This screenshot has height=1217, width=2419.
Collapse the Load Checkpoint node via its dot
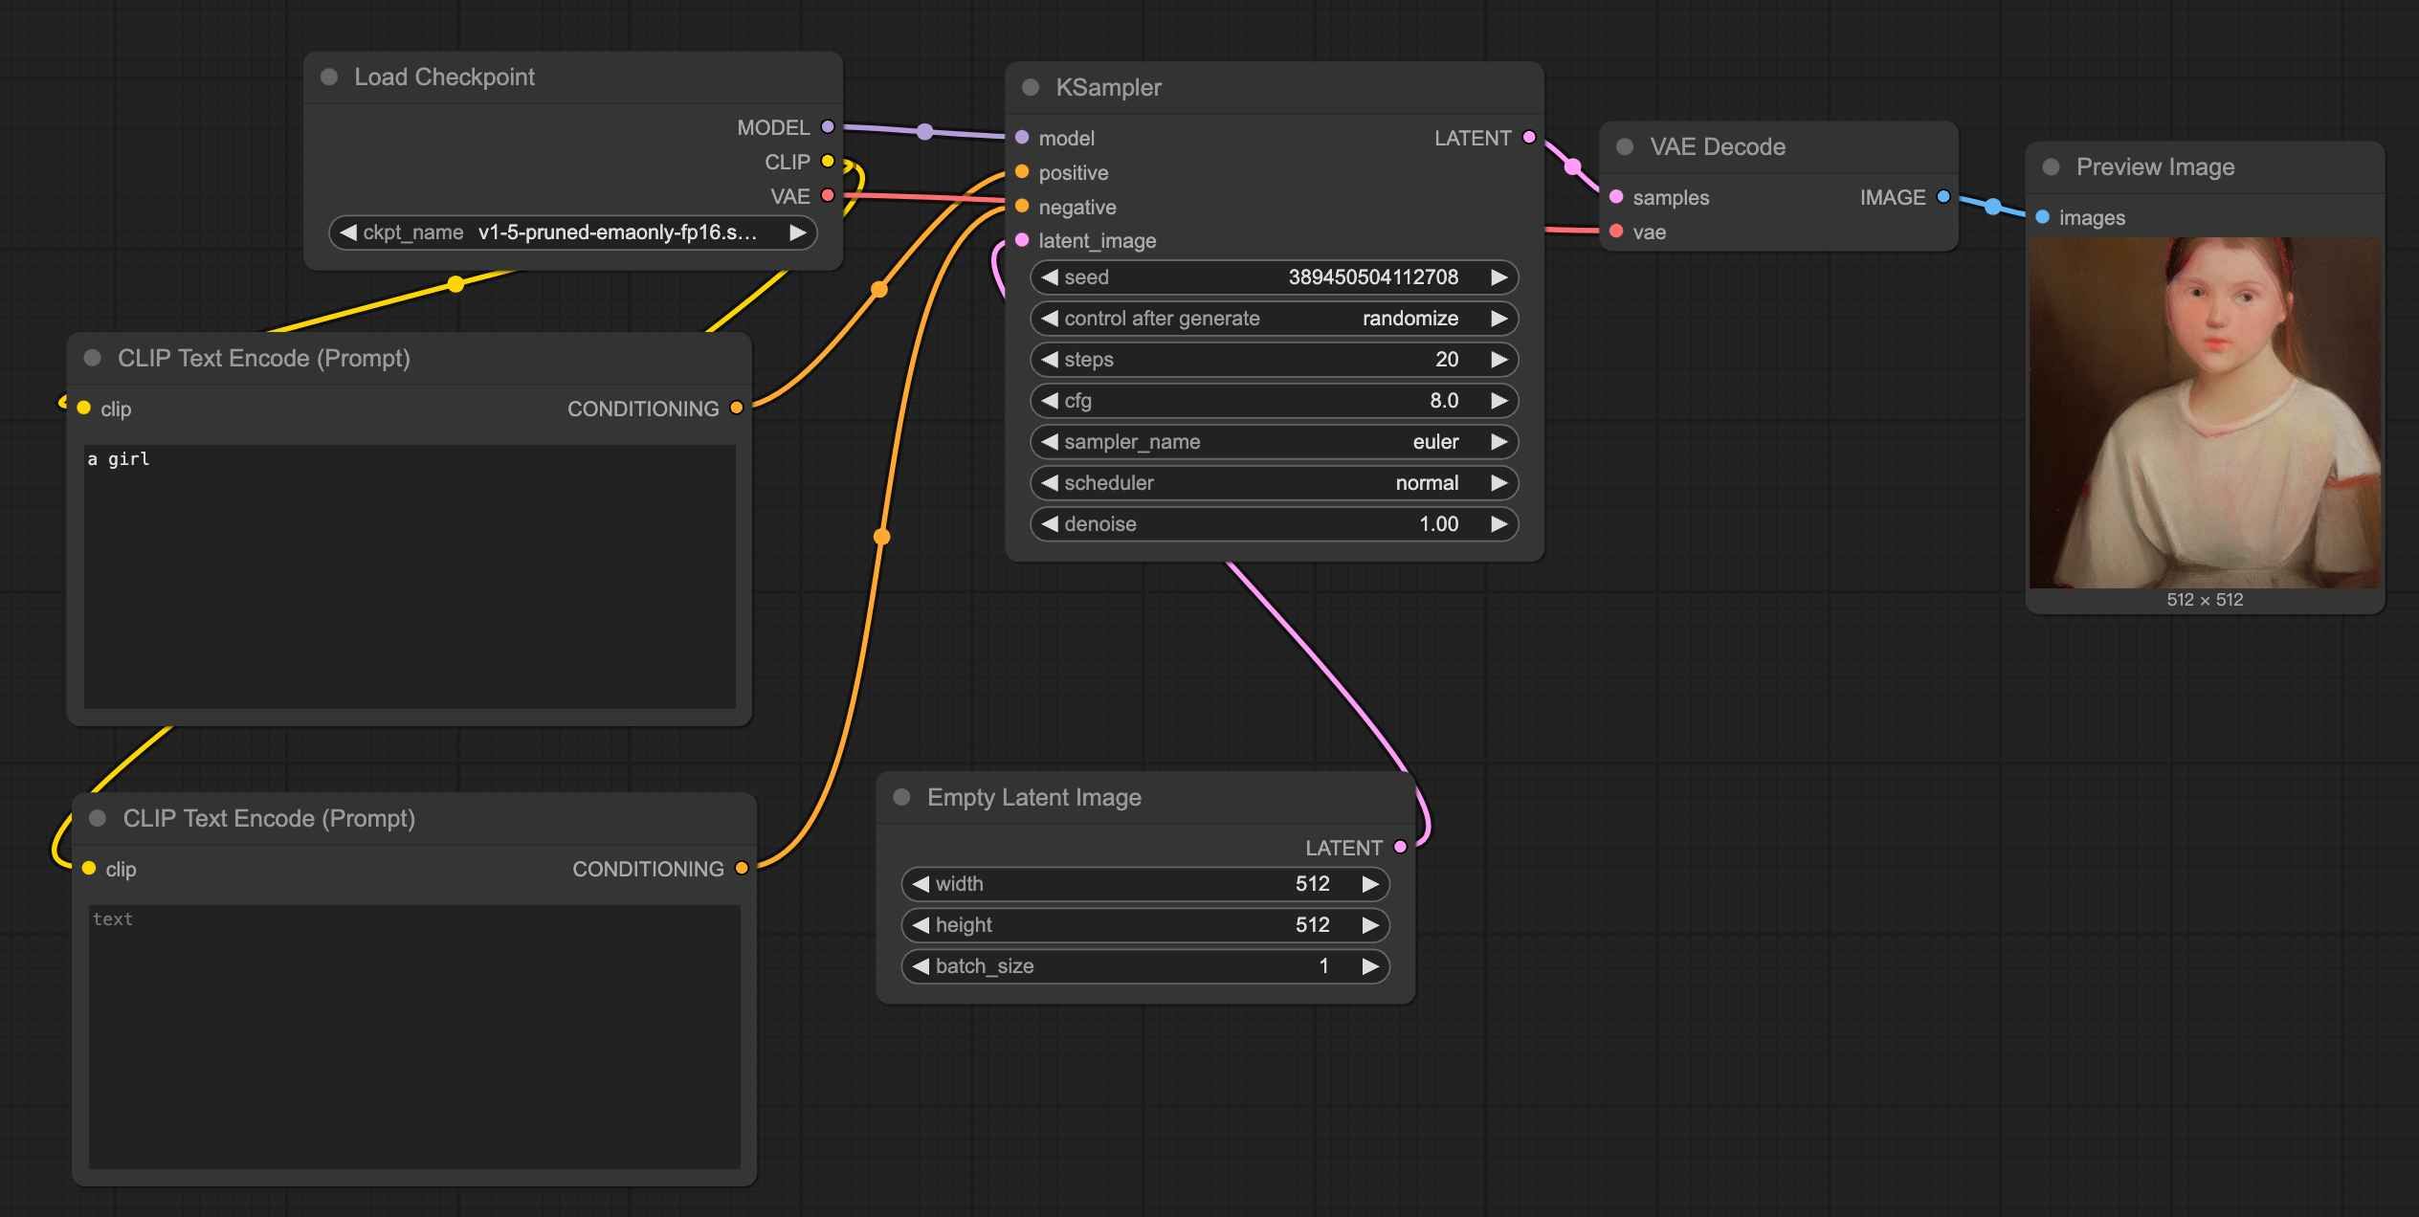329,77
